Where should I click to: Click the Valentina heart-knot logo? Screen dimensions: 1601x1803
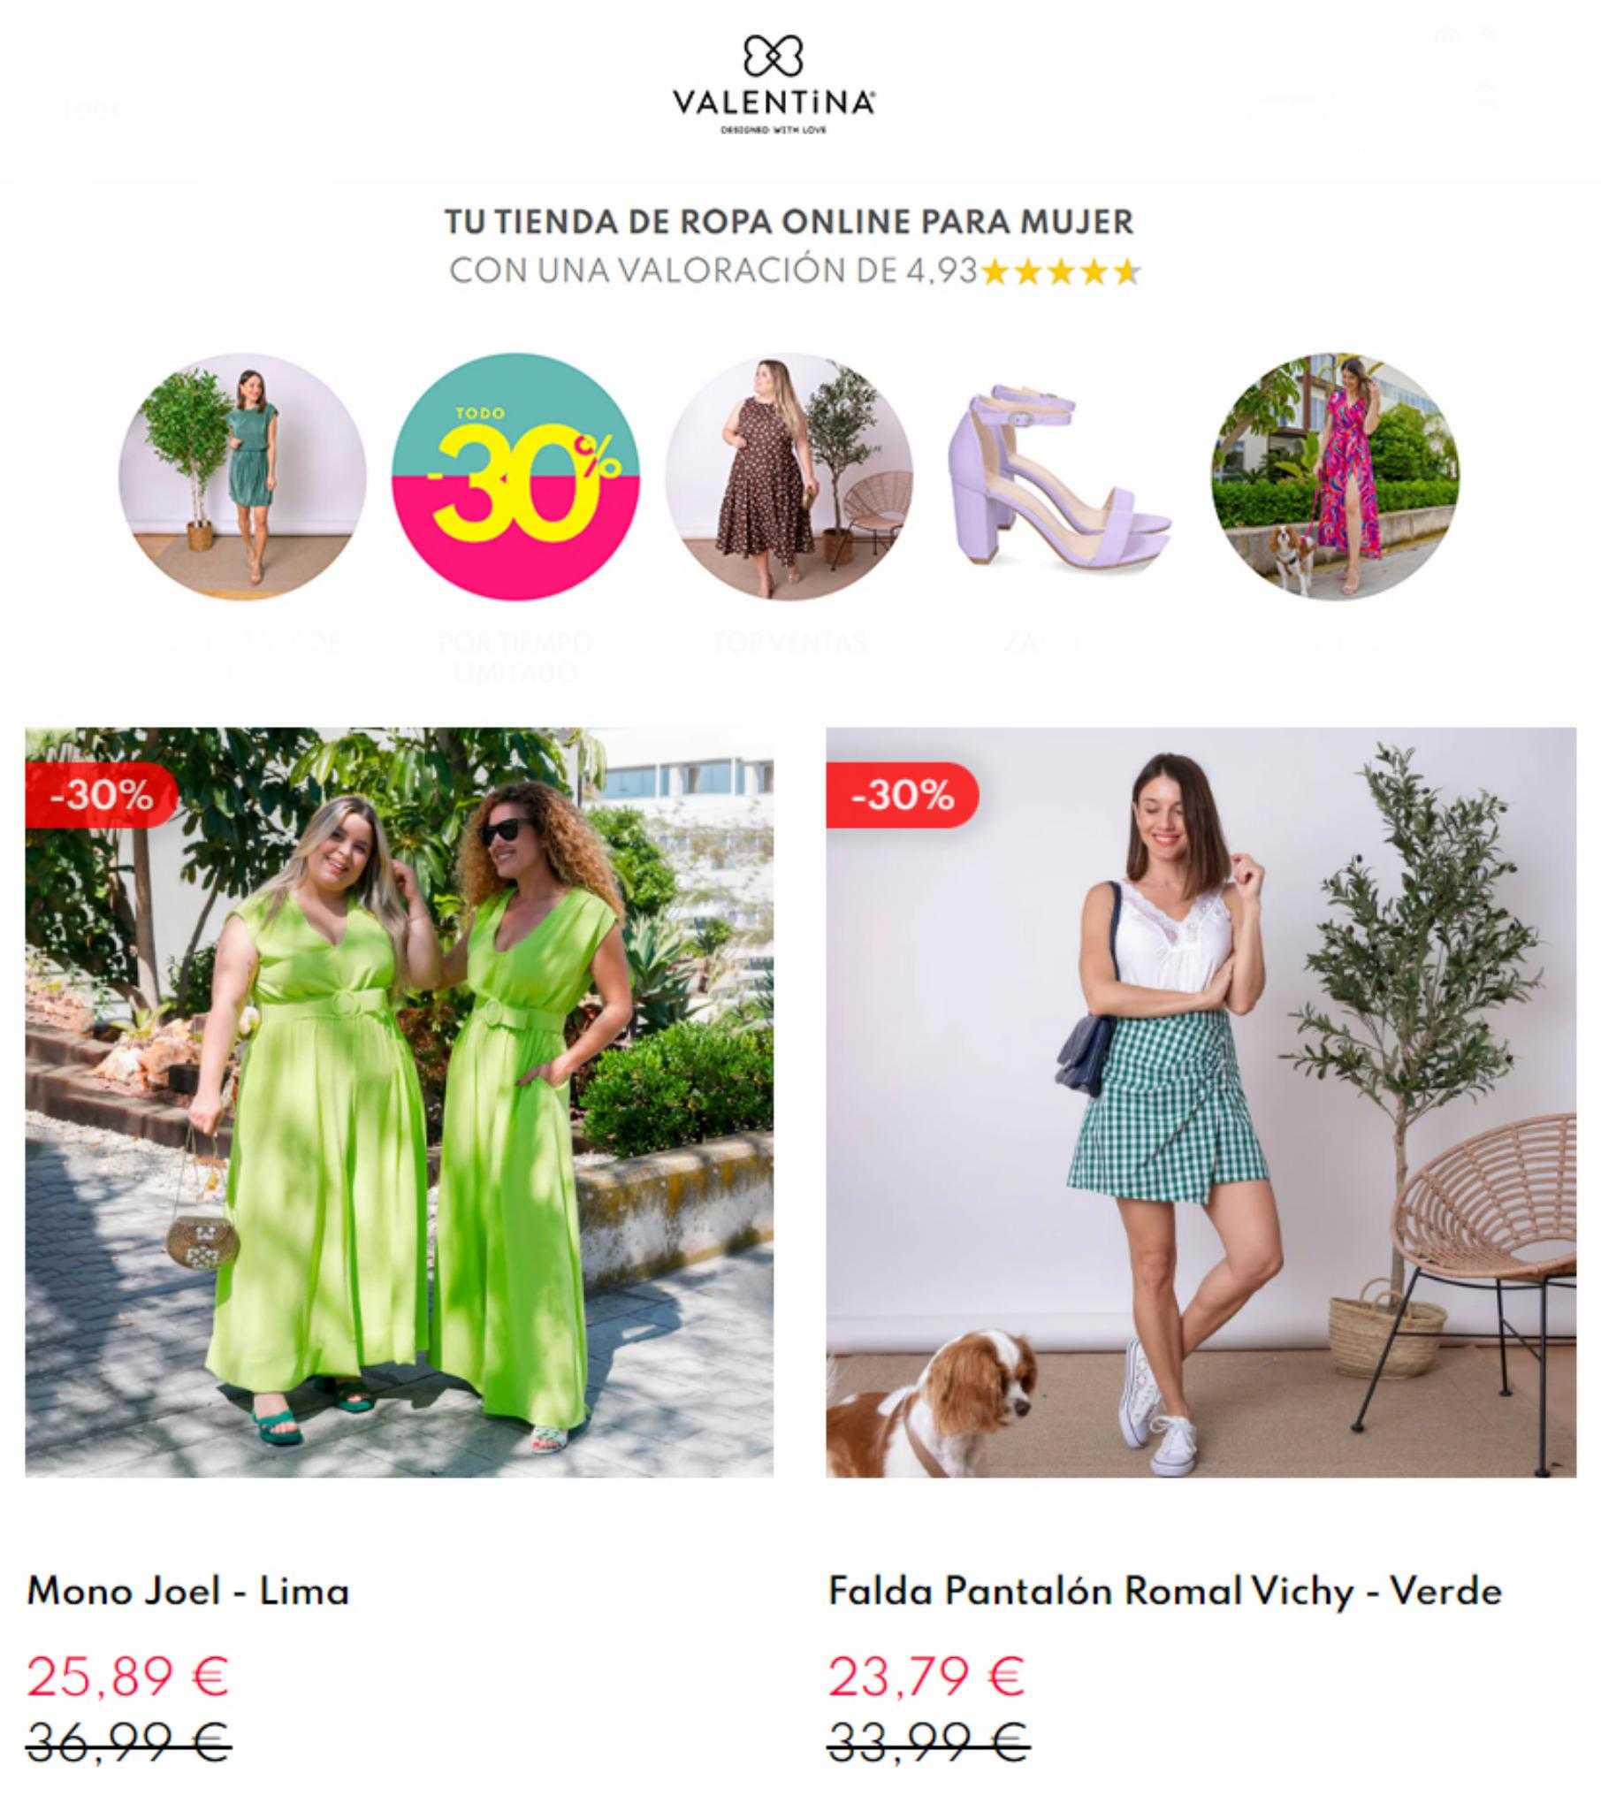point(774,55)
